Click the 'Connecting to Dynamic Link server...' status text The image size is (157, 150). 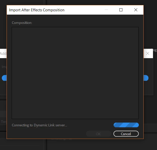39,125
